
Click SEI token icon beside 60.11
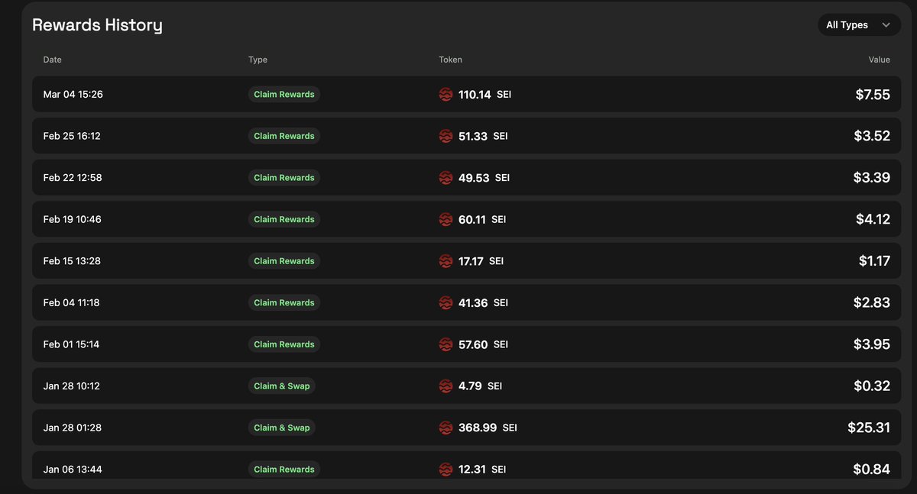pos(446,219)
